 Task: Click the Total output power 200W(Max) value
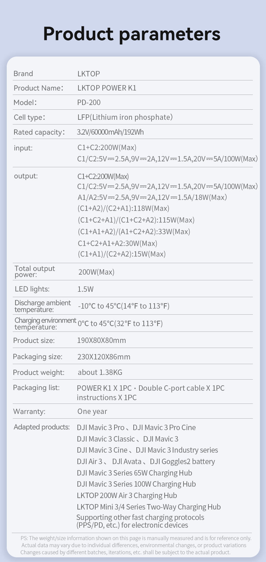(96, 272)
